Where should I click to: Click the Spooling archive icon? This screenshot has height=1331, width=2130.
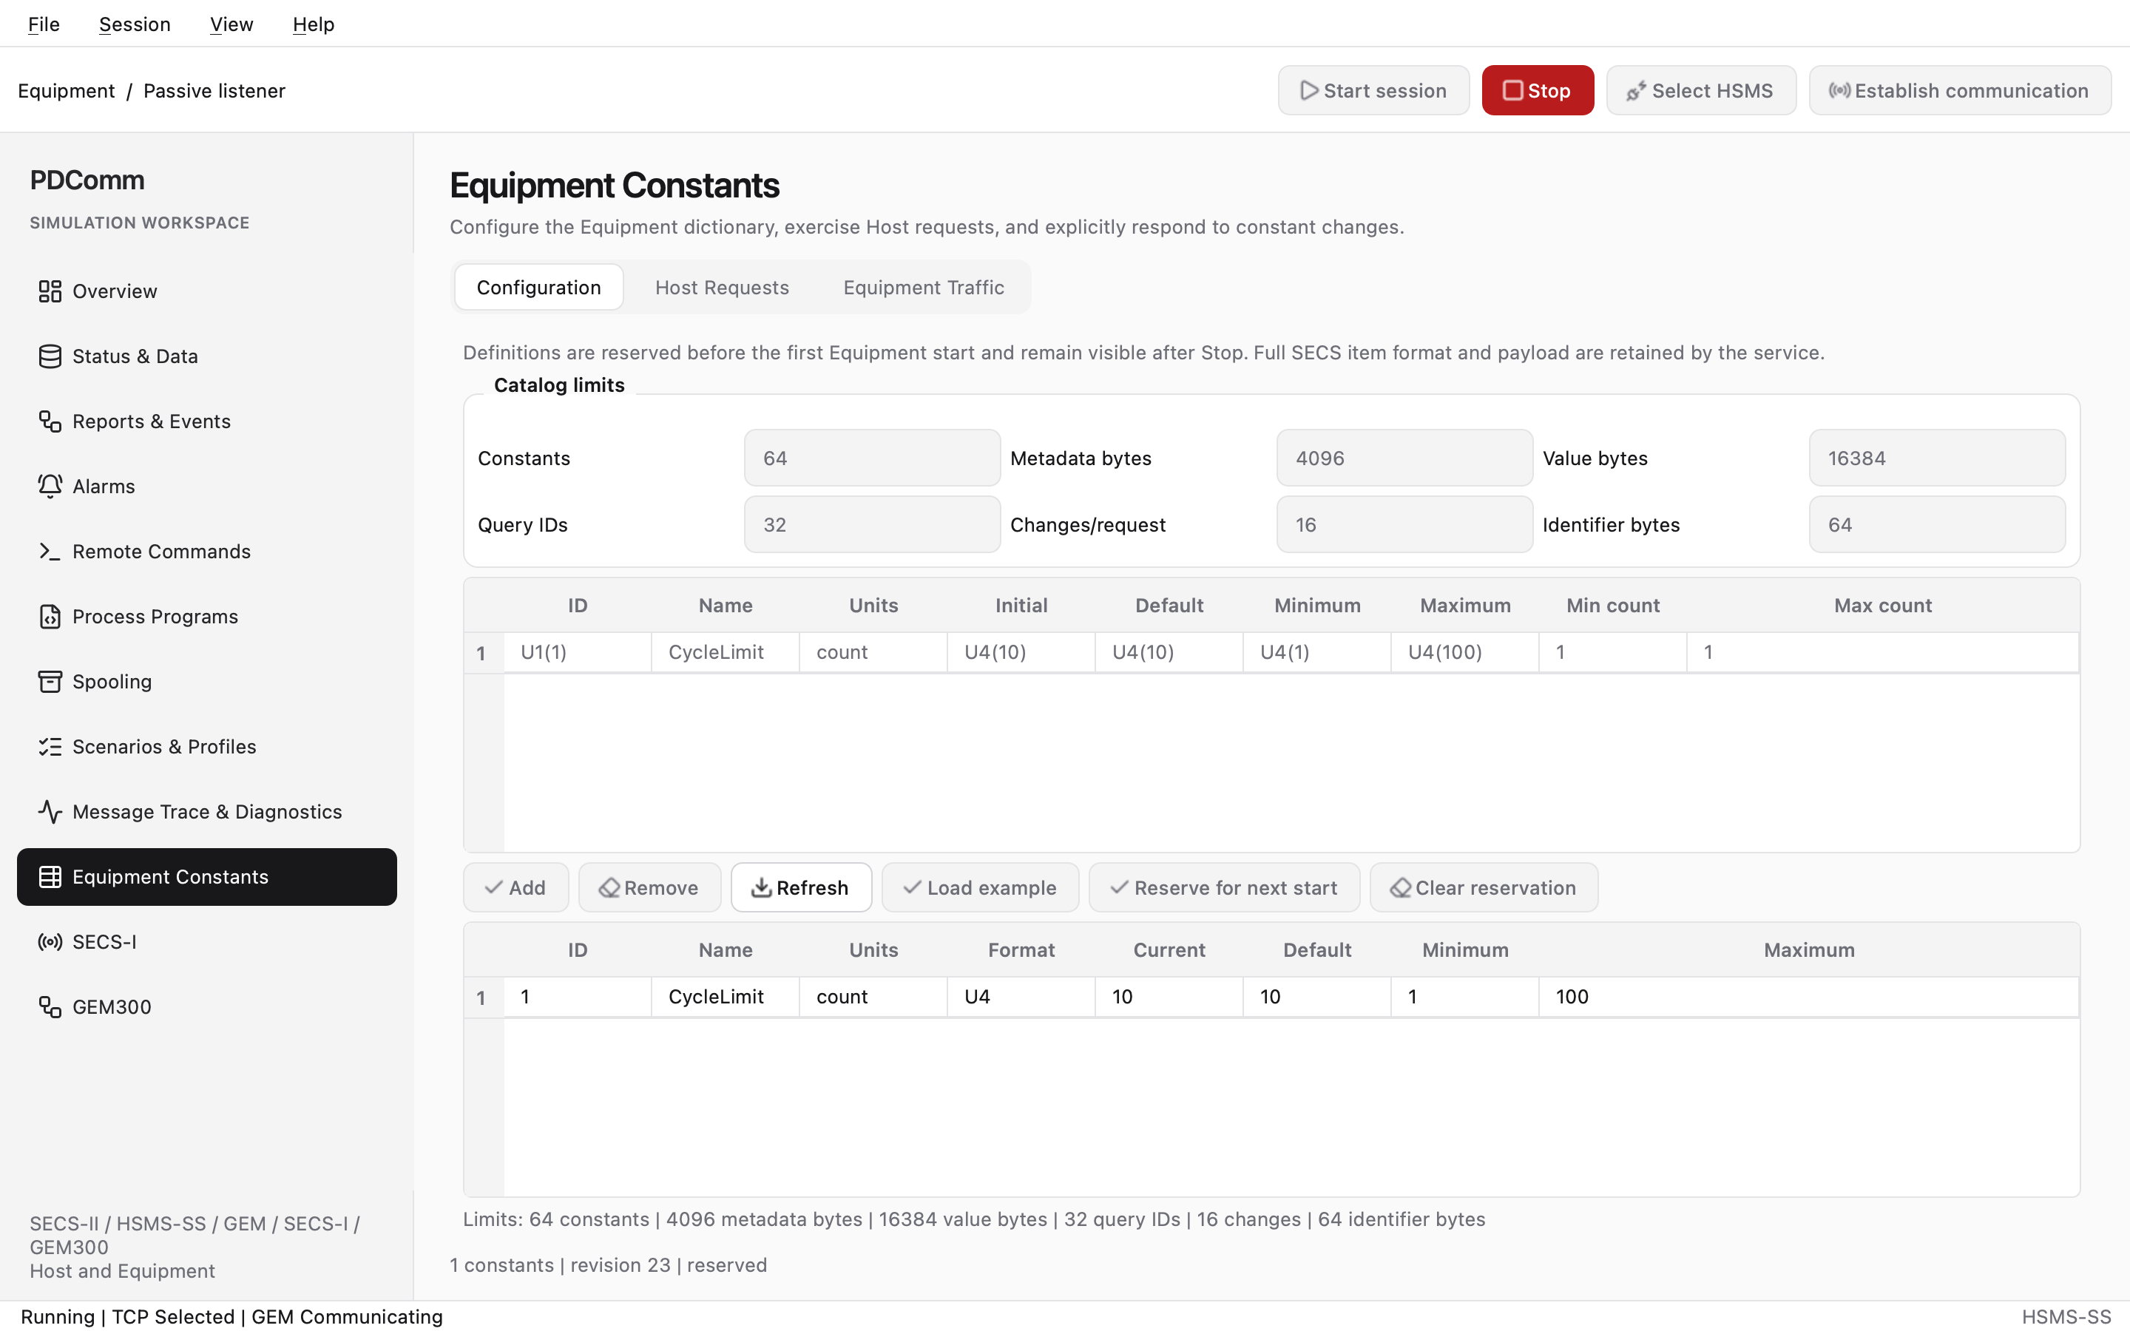(50, 683)
